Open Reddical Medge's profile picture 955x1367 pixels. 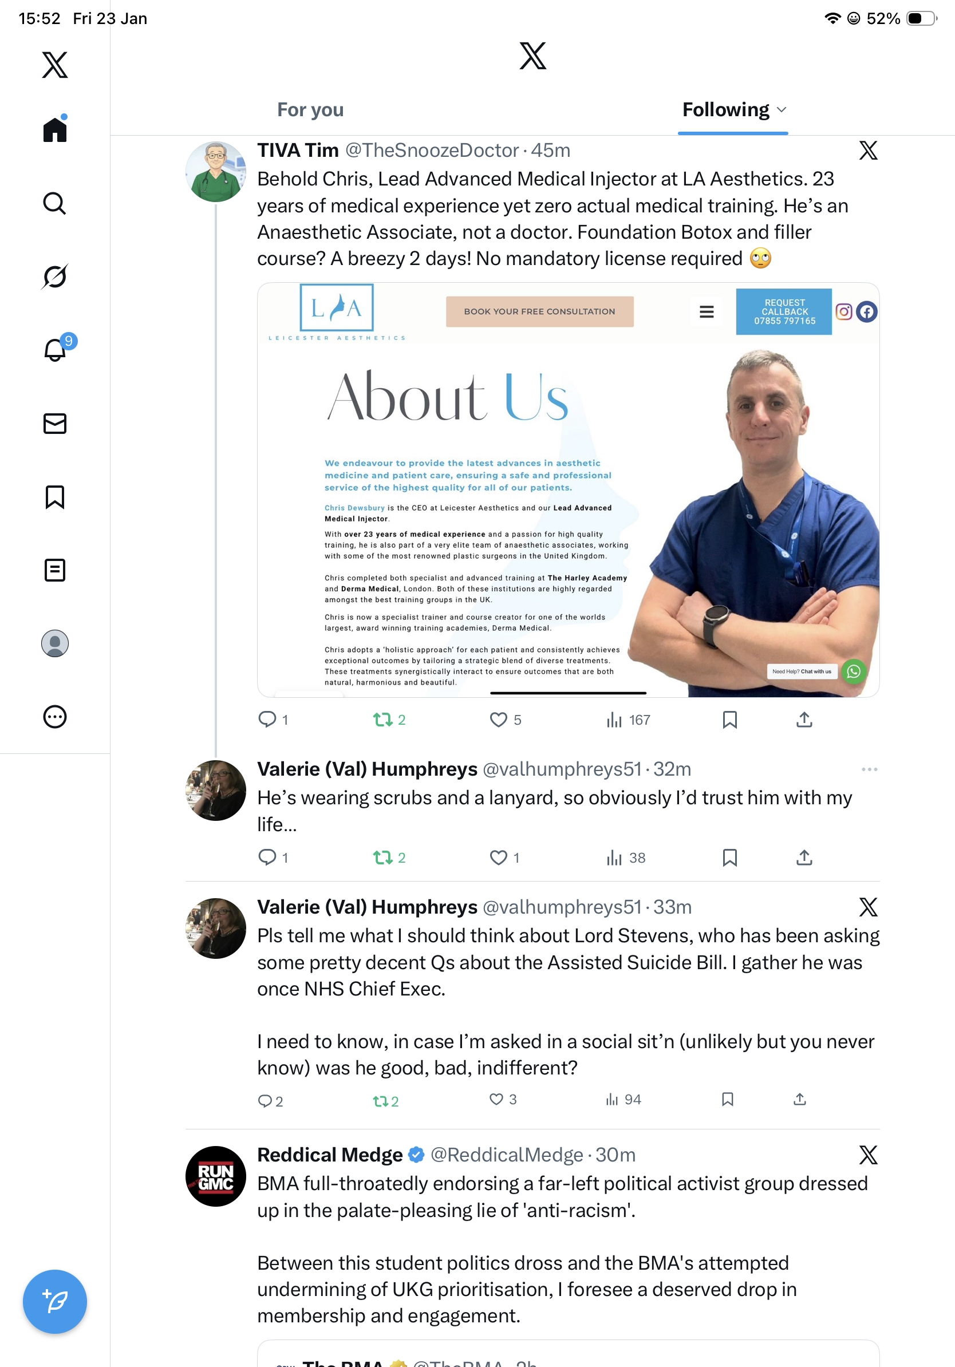coord(215,1176)
